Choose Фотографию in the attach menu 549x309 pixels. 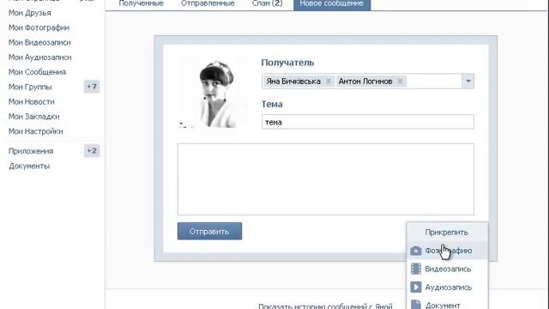[448, 251]
